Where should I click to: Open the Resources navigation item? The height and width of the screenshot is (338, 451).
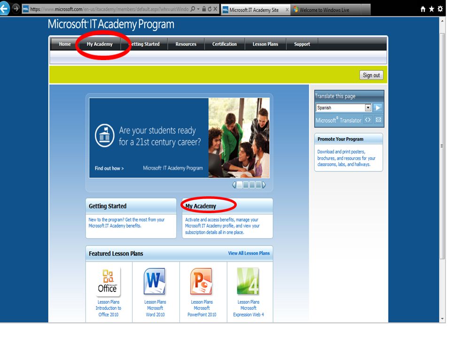click(x=186, y=44)
